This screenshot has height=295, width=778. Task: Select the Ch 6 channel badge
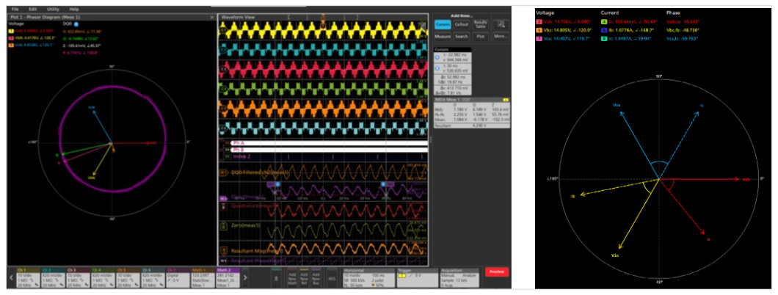(153, 277)
